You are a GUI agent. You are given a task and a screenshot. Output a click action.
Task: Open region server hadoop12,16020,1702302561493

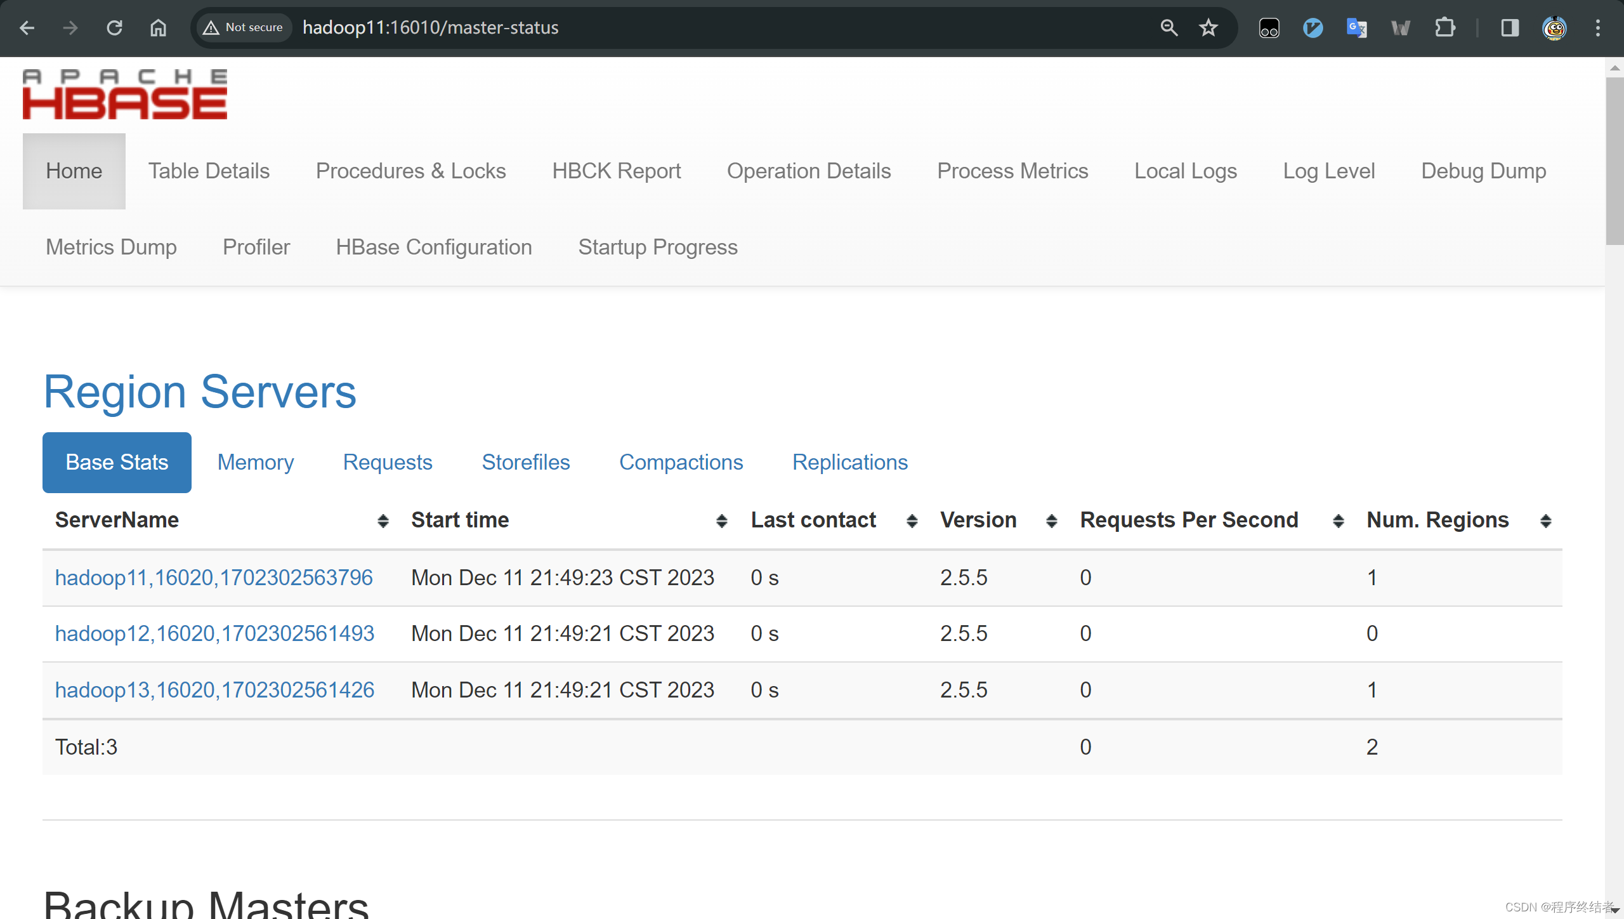coord(214,633)
